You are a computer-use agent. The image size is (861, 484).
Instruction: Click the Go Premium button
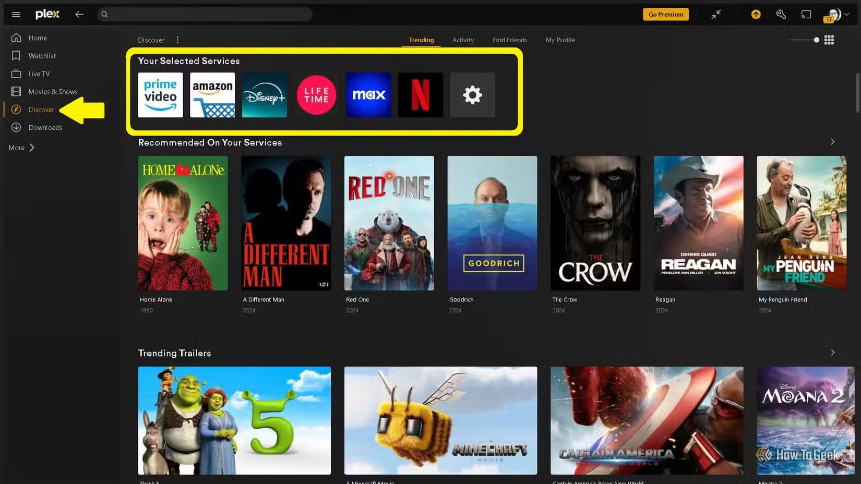pyautogui.click(x=666, y=15)
